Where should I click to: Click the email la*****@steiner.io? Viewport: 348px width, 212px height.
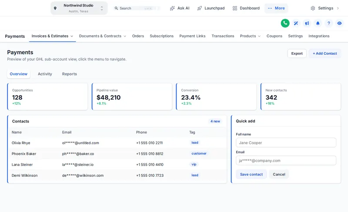(x=78, y=165)
